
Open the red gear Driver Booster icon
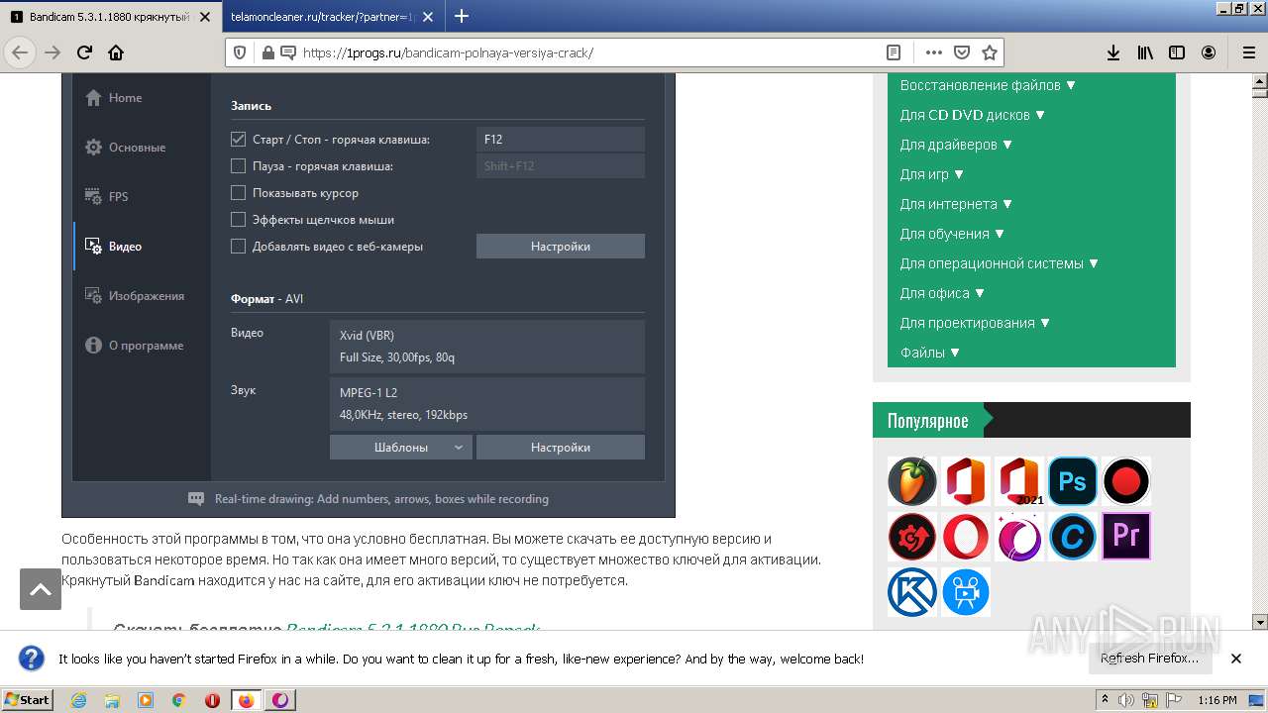pos(912,536)
